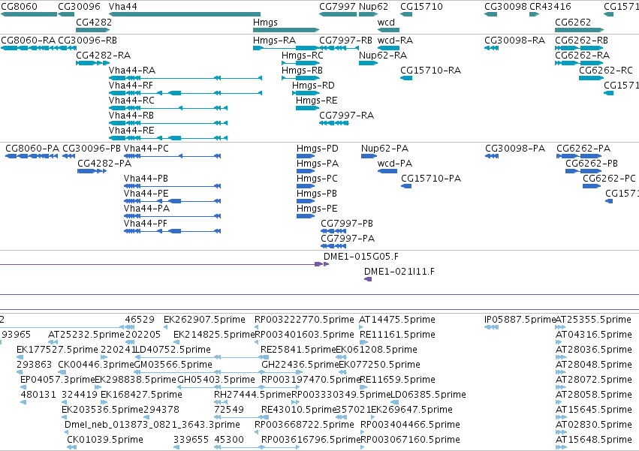
Task: Click the CG30098 gene label
Action: point(506,7)
